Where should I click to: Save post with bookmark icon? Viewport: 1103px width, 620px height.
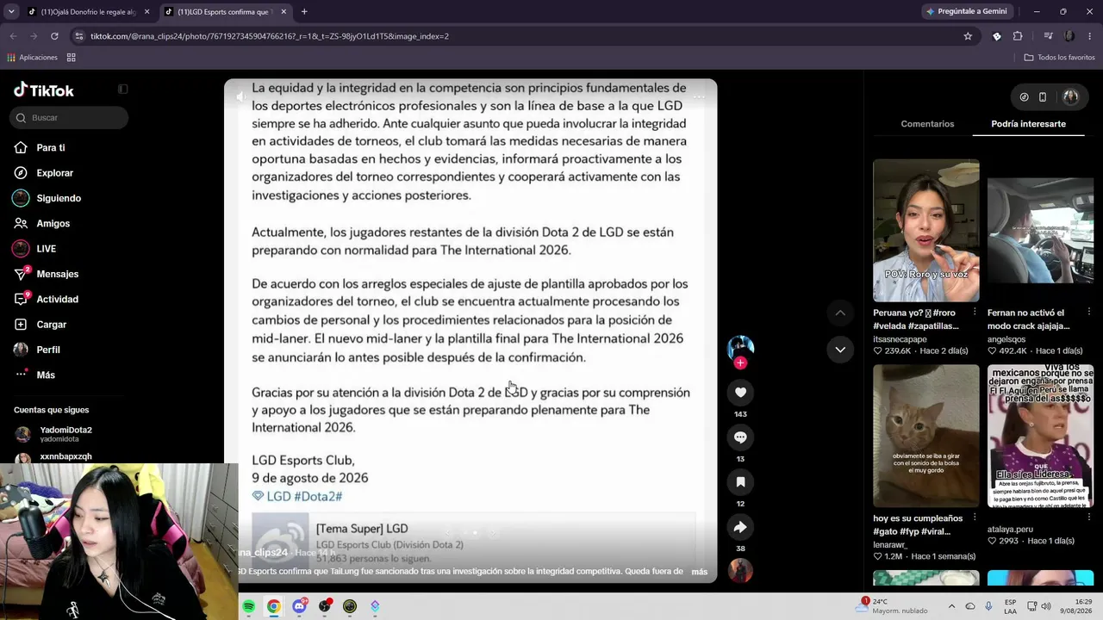click(x=740, y=482)
